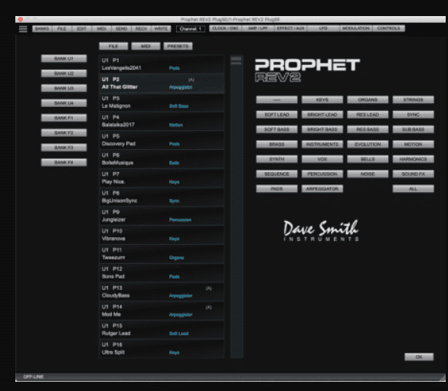The width and height of the screenshot is (448, 391).
Task: Filter presets by SYNC category
Action: [413, 115]
